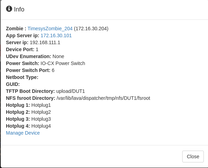The height and width of the screenshot is (168, 208).
Task: Close the Info dialog with Close button
Action: (x=193, y=157)
